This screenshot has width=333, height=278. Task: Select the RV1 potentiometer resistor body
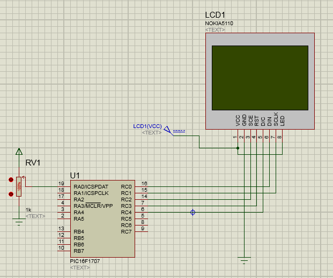click(x=19, y=186)
